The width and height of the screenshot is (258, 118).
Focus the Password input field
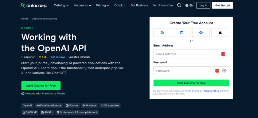point(191,71)
